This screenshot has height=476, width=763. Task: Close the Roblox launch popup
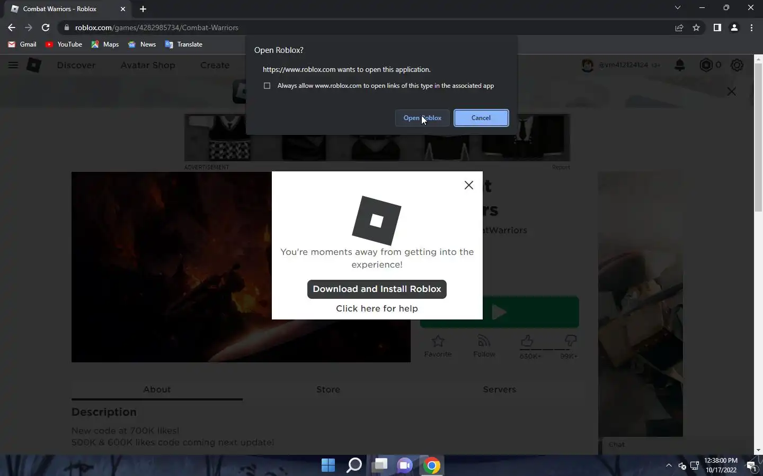(x=468, y=185)
